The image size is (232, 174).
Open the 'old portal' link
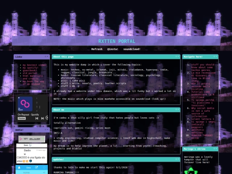(x=30, y=73)
